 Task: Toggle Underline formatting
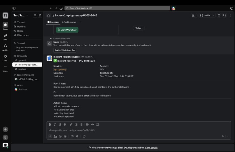[60, 124]
